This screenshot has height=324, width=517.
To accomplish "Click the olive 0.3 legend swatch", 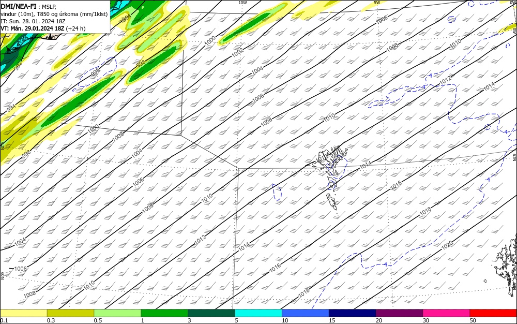I will tap(70, 313).
